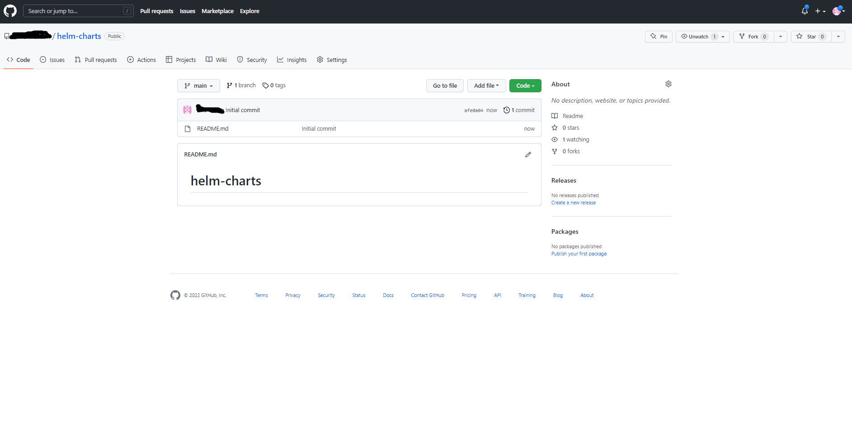The image size is (852, 434).
Task: Open the Unwatch notifications dropdown
Action: (703, 37)
